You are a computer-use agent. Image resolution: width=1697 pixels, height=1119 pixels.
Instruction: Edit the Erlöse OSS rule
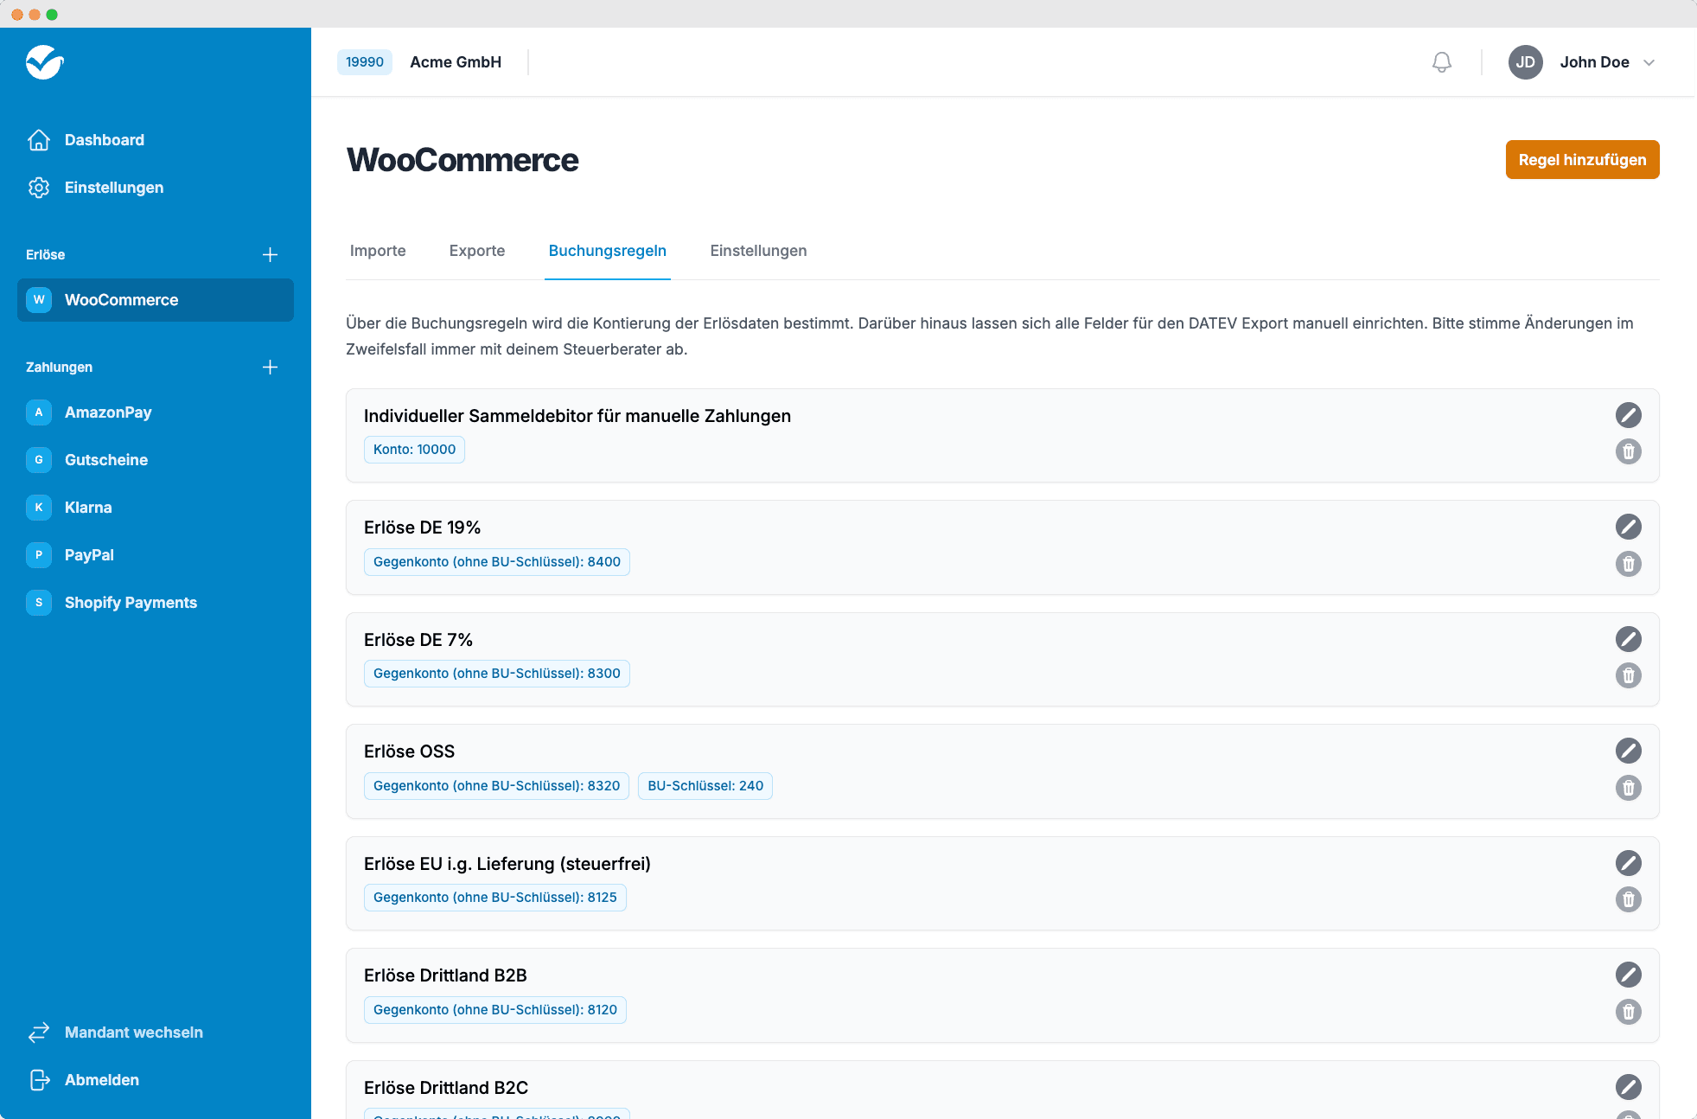pos(1628,751)
